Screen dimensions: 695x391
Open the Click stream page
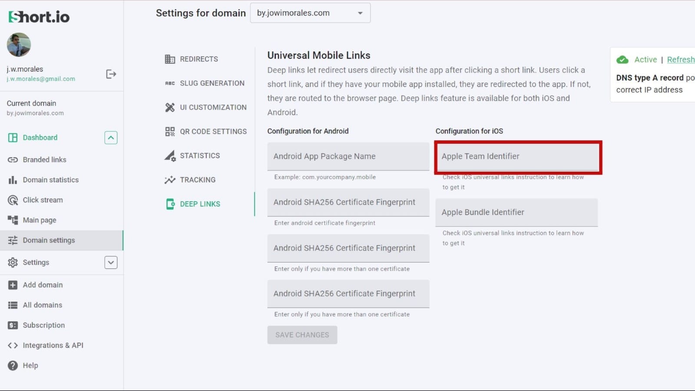point(43,200)
